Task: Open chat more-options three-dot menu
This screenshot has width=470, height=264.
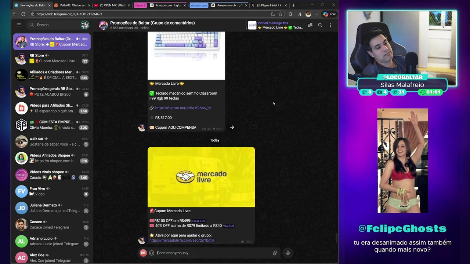Action: pyautogui.click(x=330, y=25)
